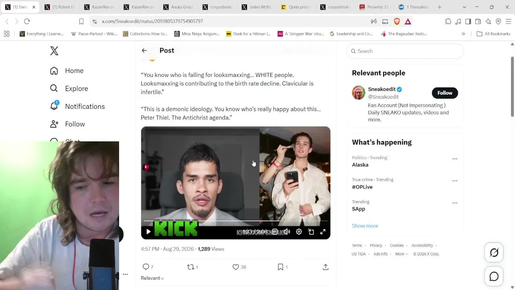Viewport: 515px width, 290px height.
Task: Like the post with the heart icon
Action: pos(236,267)
